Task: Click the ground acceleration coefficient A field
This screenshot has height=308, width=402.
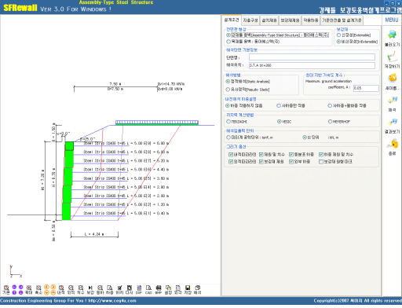Action: (366, 88)
